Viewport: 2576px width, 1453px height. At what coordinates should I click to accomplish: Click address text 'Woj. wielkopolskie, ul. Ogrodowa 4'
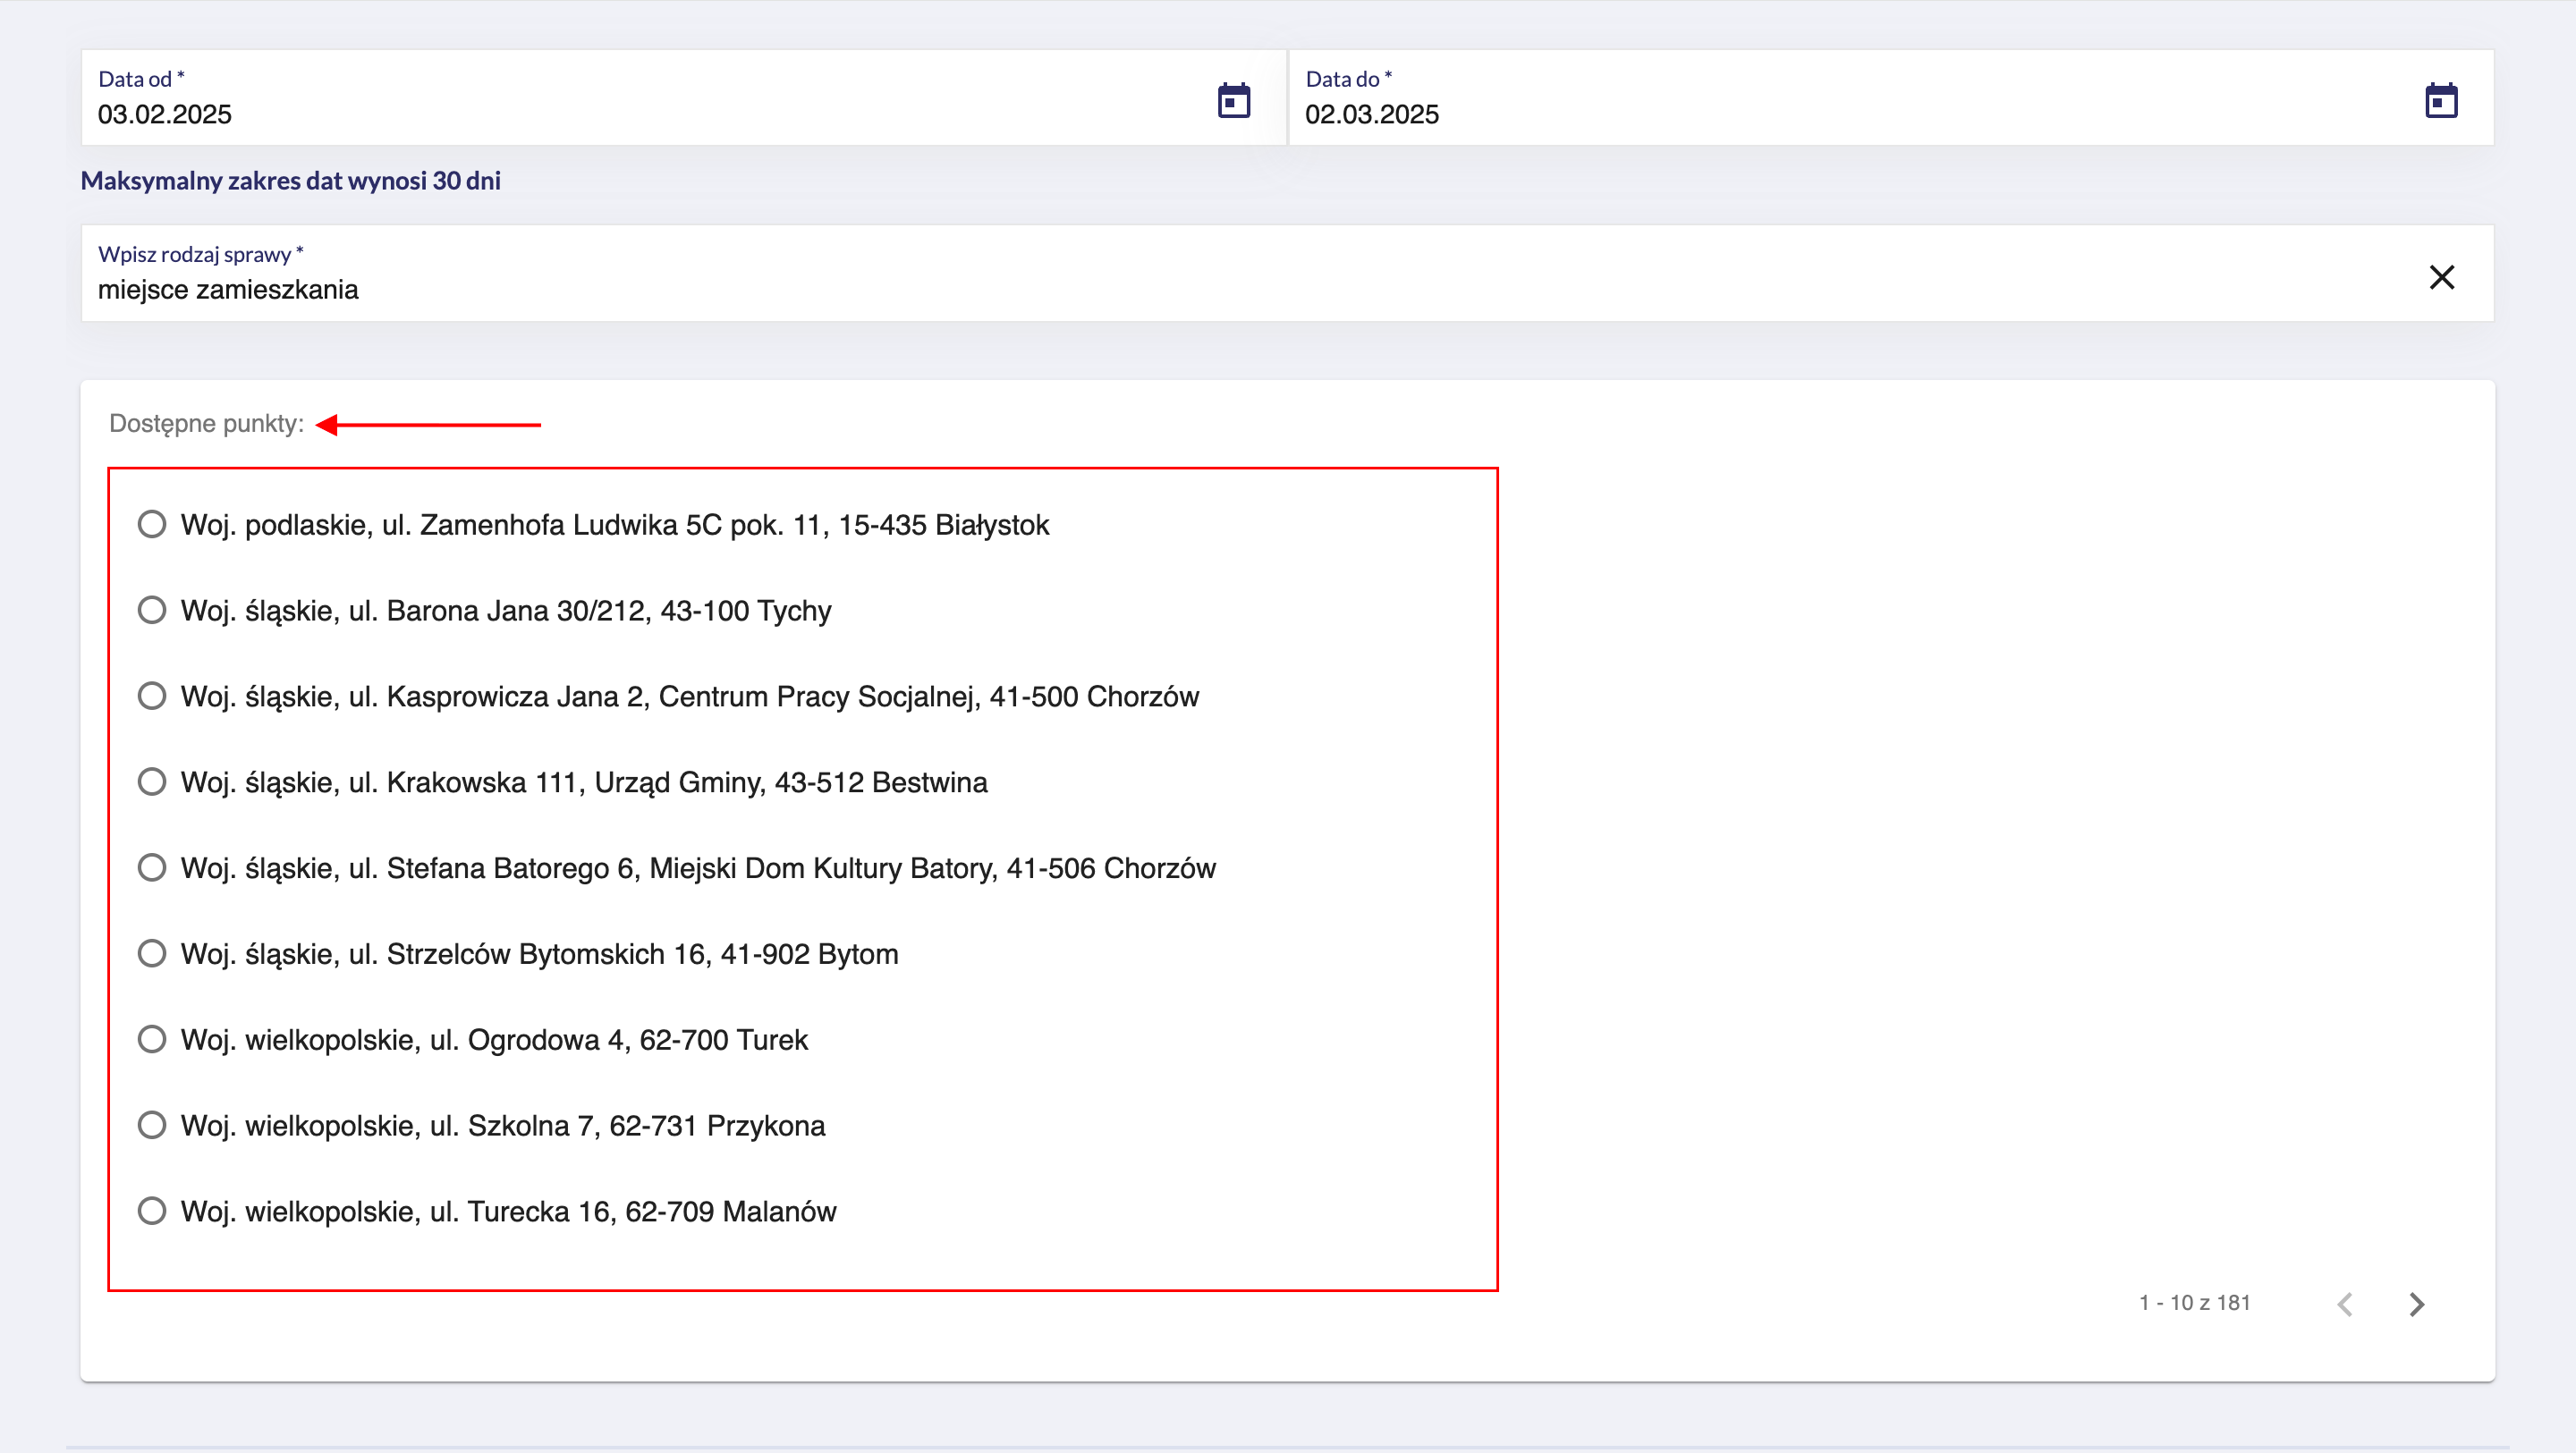(494, 1040)
